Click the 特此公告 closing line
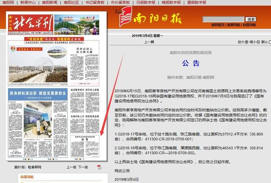The width and height of the screenshot is (271, 183). [x=122, y=171]
